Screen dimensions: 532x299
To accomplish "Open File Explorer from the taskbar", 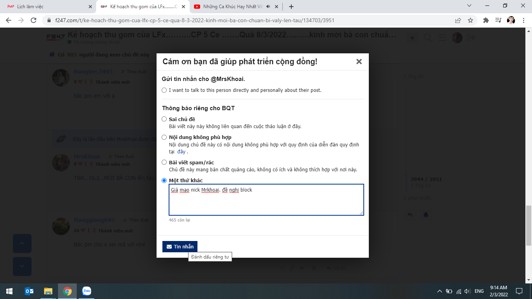I will coord(48,291).
